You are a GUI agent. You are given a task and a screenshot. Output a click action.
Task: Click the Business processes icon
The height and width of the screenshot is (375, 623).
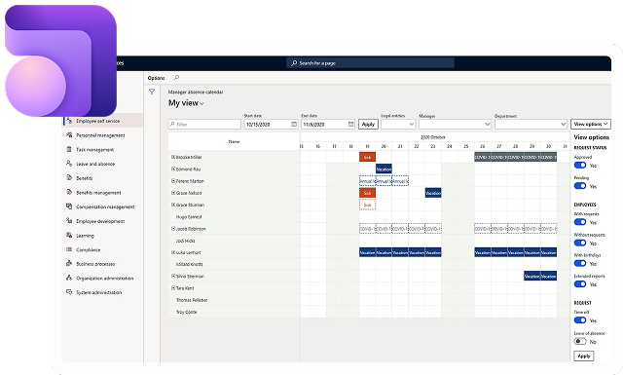[x=69, y=264]
